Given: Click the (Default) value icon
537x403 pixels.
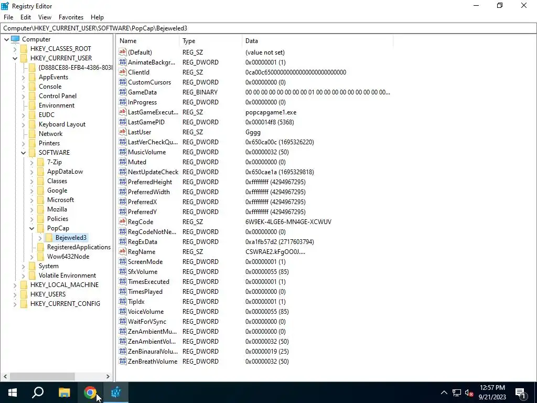Looking at the screenshot, I should [123, 52].
